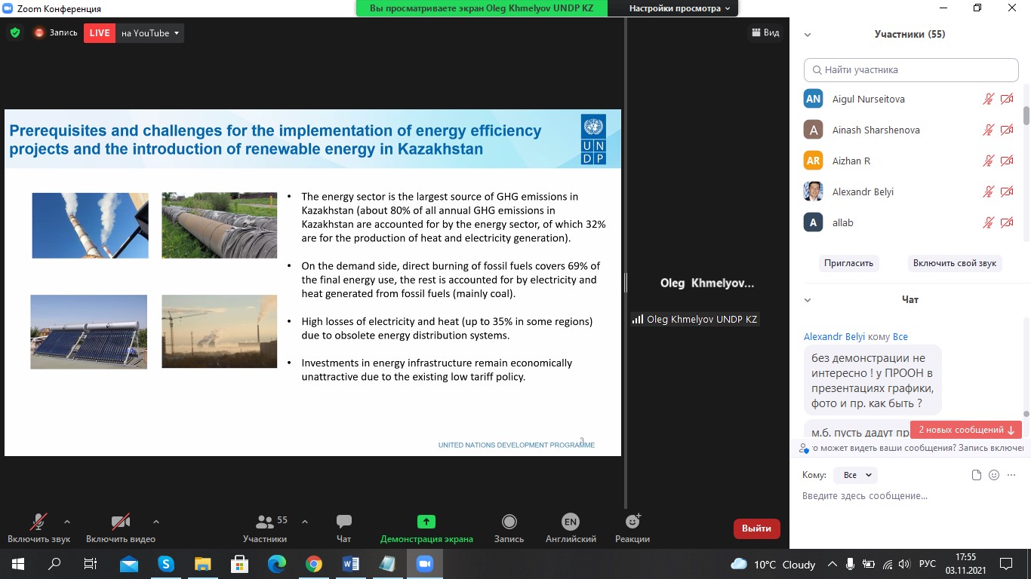Click the Вид view layout button

click(x=765, y=32)
